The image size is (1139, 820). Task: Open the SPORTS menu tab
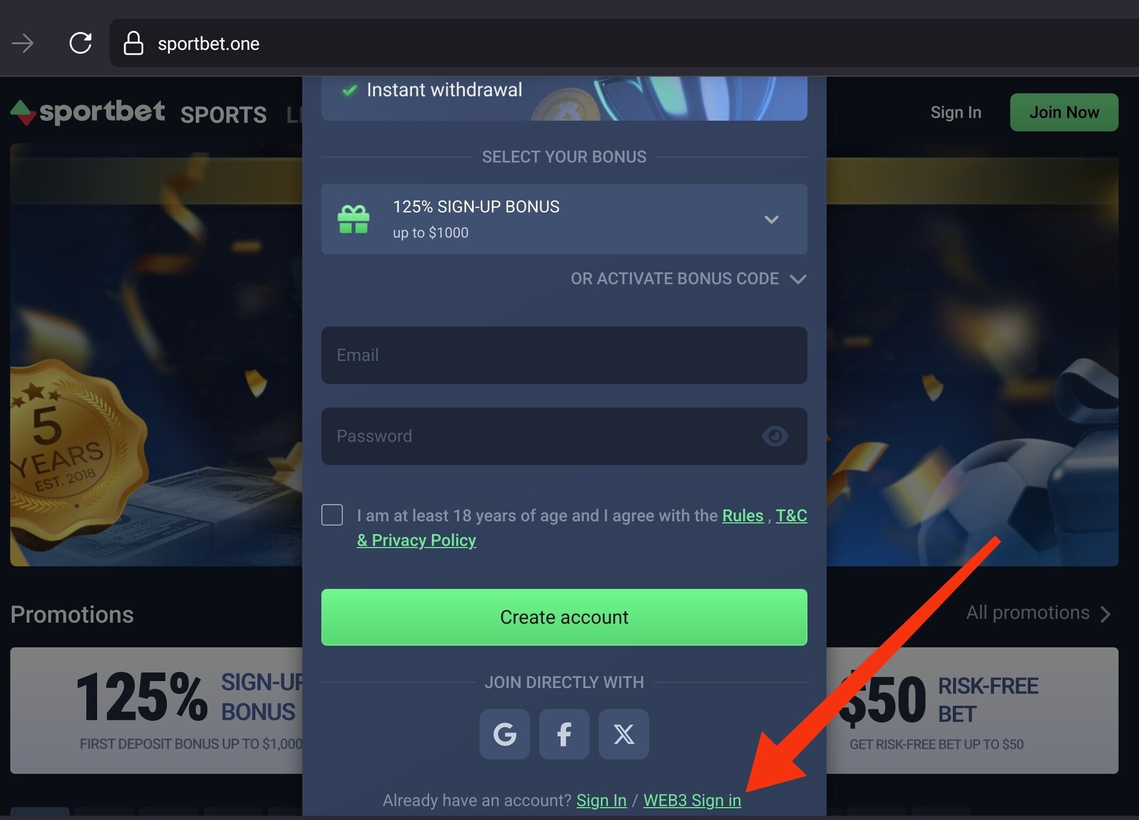coord(223,115)
